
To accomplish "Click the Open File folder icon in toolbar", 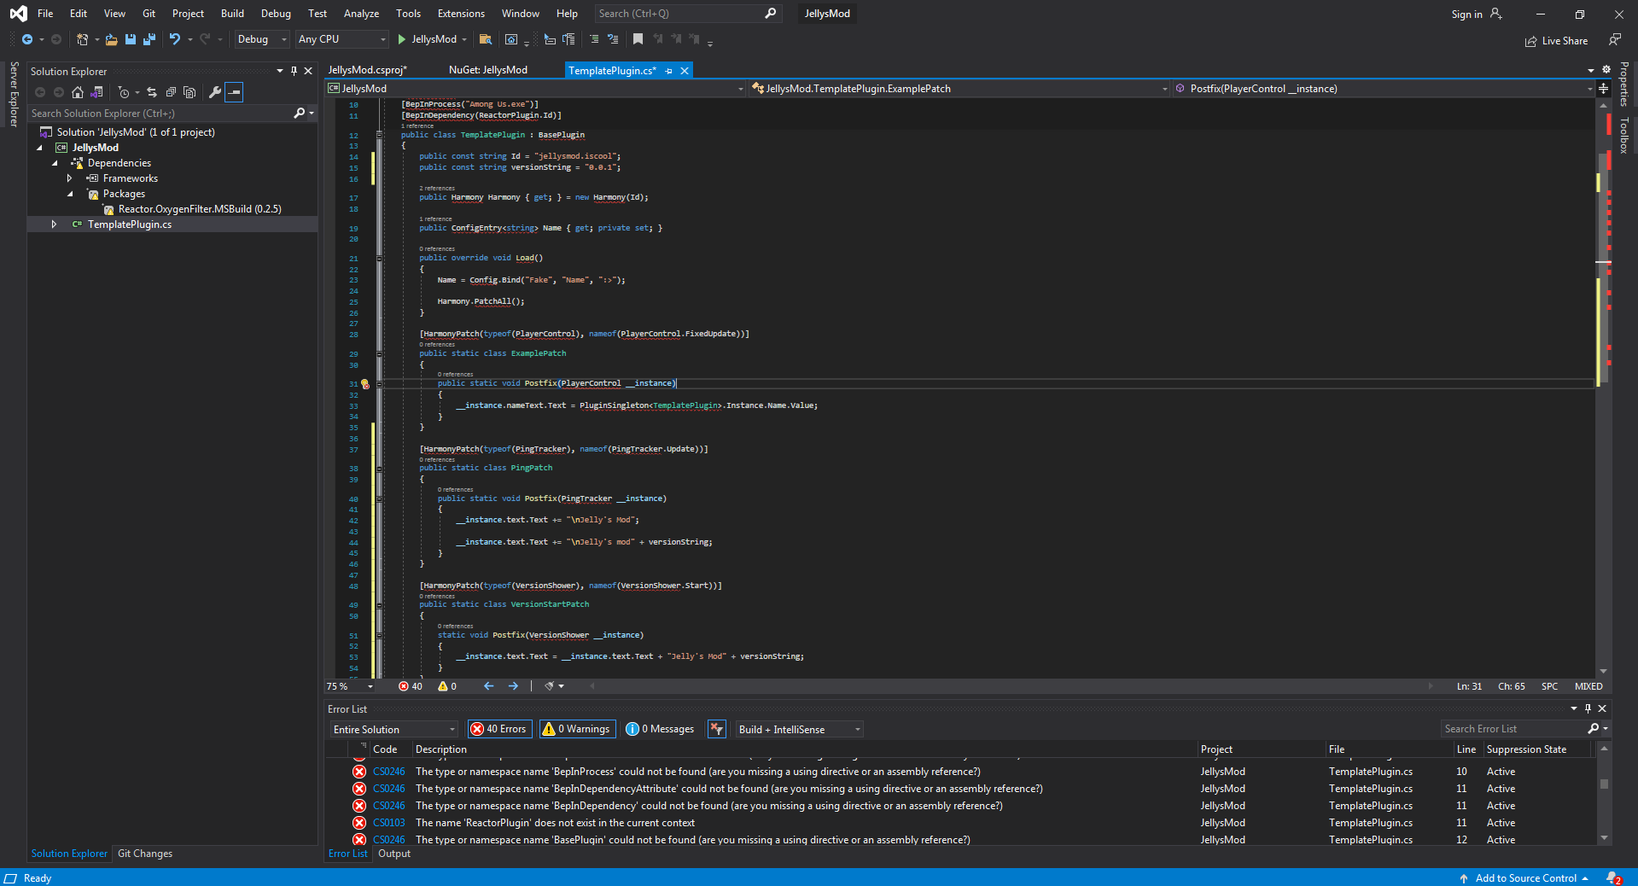I will tap(111, 39).
